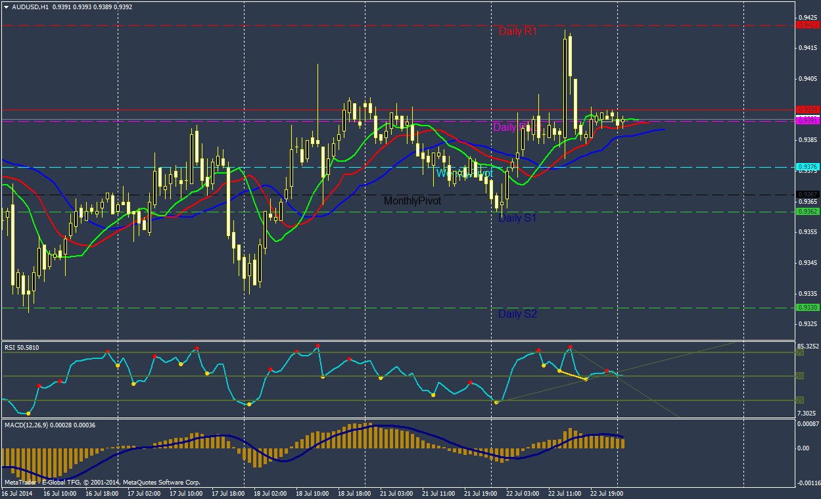
Task: Click the 18 Jul 10:00 time axis label
Action: click(312, 492)
